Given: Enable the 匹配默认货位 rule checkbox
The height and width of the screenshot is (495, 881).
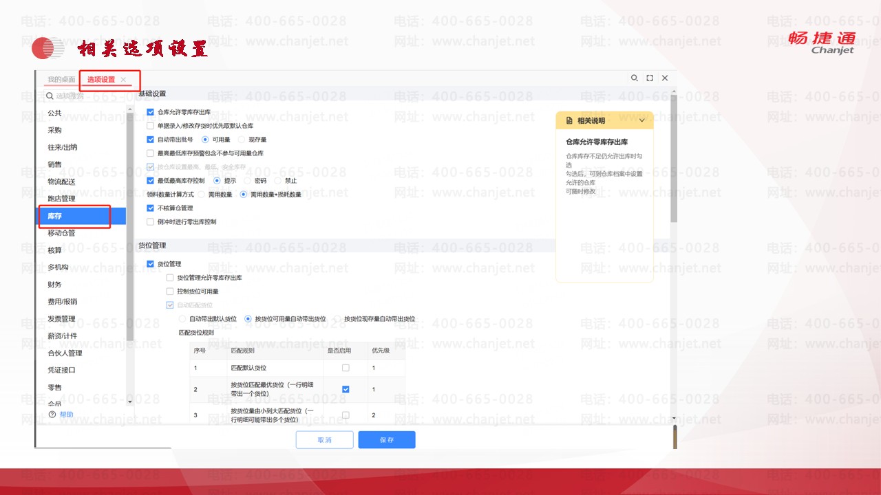Looking at the screenshot, I should (x=346, y=368).
